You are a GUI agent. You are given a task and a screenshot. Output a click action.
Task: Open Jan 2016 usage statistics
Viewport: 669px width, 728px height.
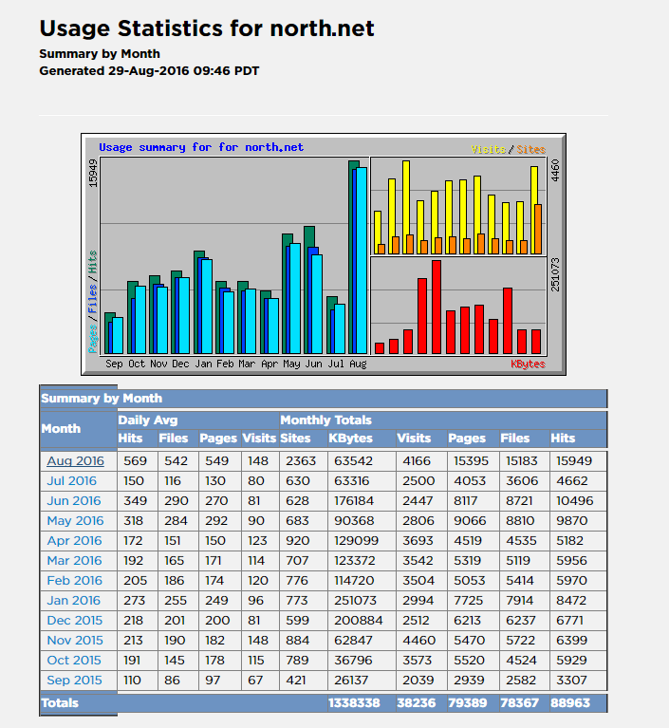click(x=73, y=601)
